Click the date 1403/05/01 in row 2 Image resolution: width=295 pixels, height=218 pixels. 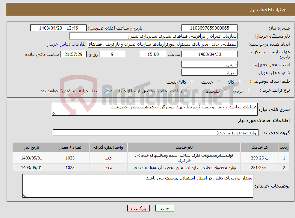tap(31, 168)
